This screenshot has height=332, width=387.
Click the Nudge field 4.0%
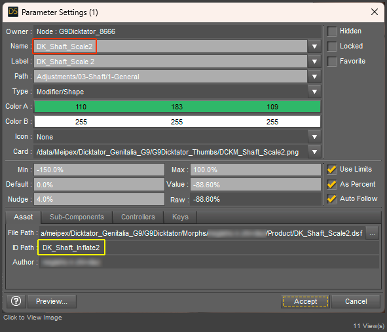99,199
